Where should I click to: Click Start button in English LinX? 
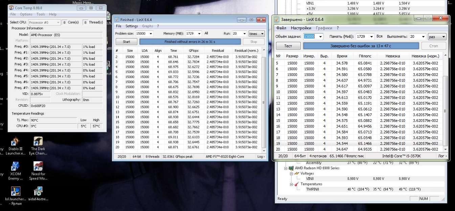point(127,42)
